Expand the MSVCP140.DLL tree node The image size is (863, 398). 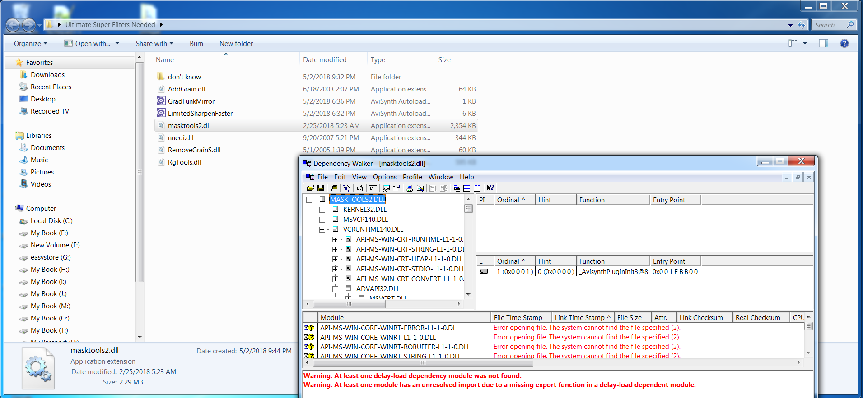pyautogui.click(x=322, y=220)
